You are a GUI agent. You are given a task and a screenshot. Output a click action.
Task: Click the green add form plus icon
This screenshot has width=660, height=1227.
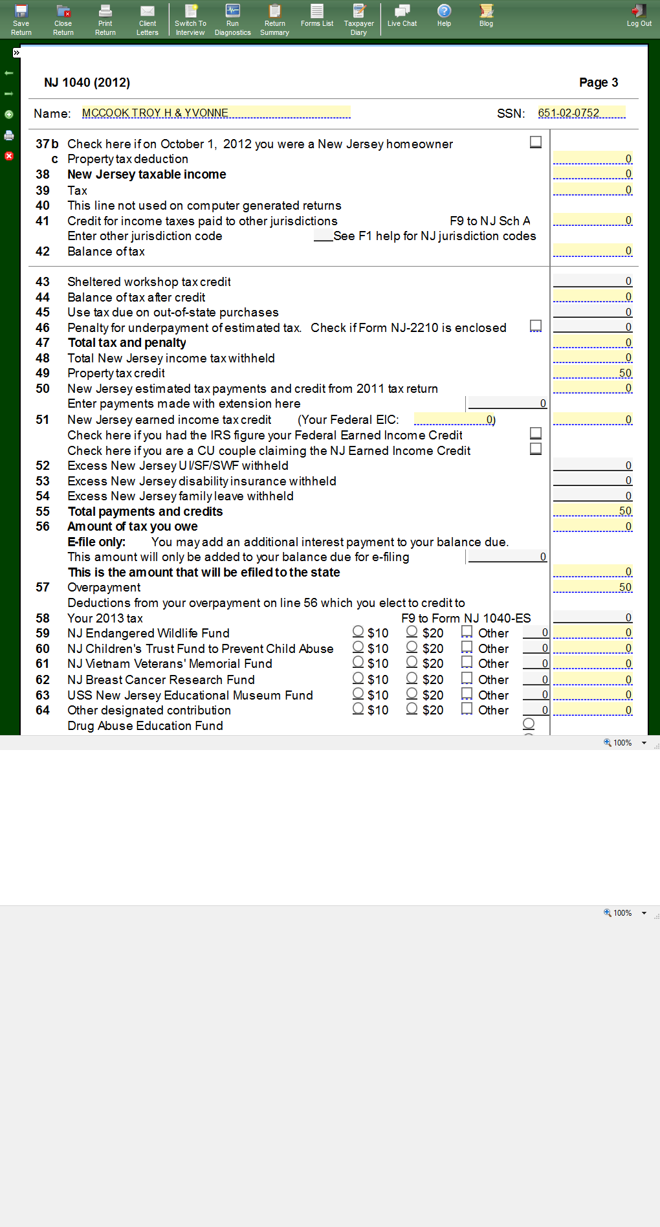coord(9,115)
